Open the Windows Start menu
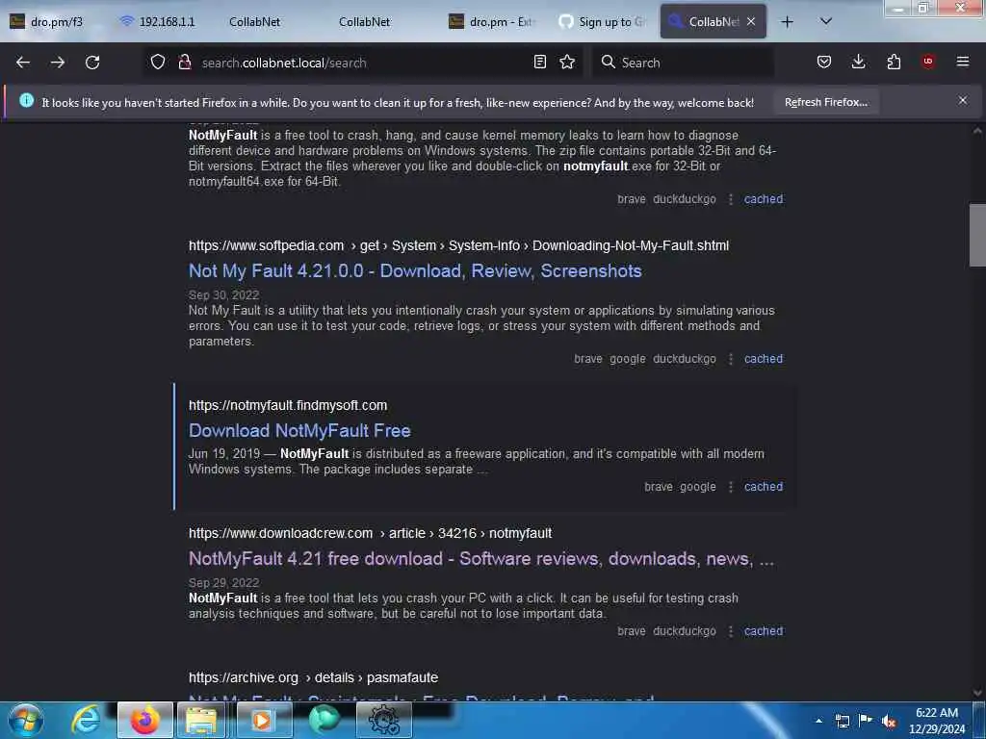The image size is (986, 739). click(26, 720)
